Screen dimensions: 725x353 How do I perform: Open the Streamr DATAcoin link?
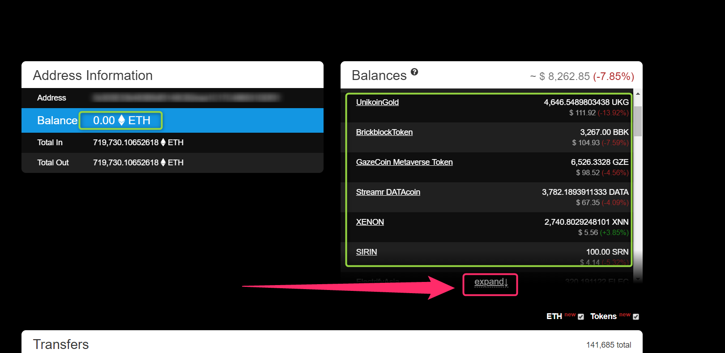[388, 192]
